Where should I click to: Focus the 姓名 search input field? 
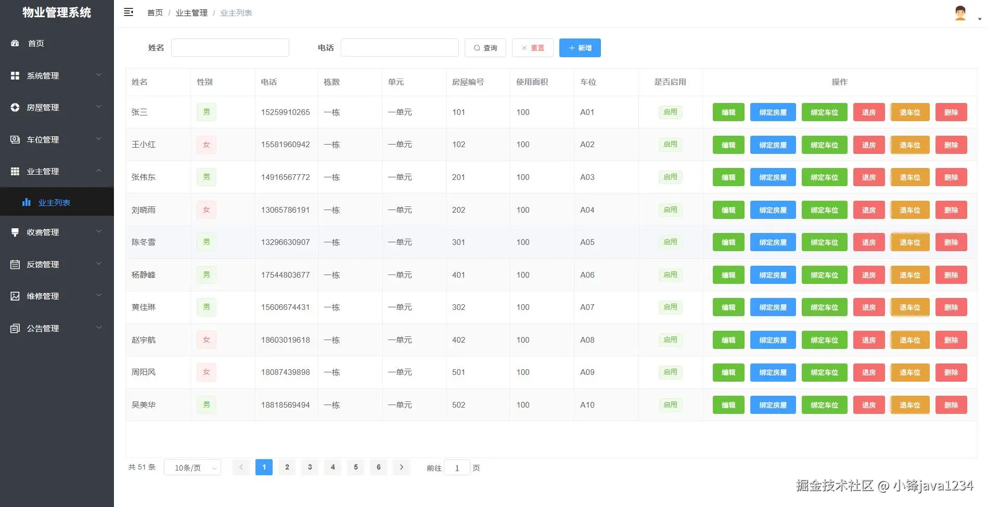coord(230,47)
